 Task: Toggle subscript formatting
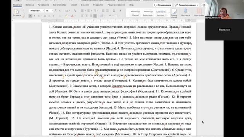(49, 16)
